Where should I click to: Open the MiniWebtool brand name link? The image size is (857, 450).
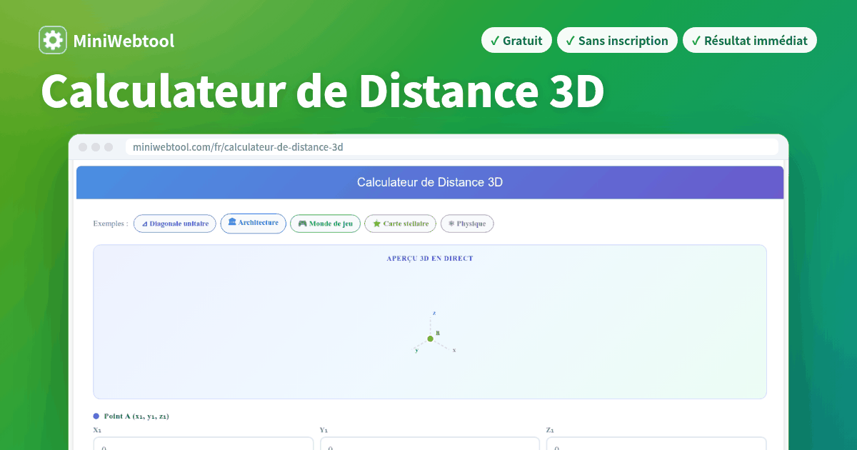pyautogui.click(x=124, y=41)
